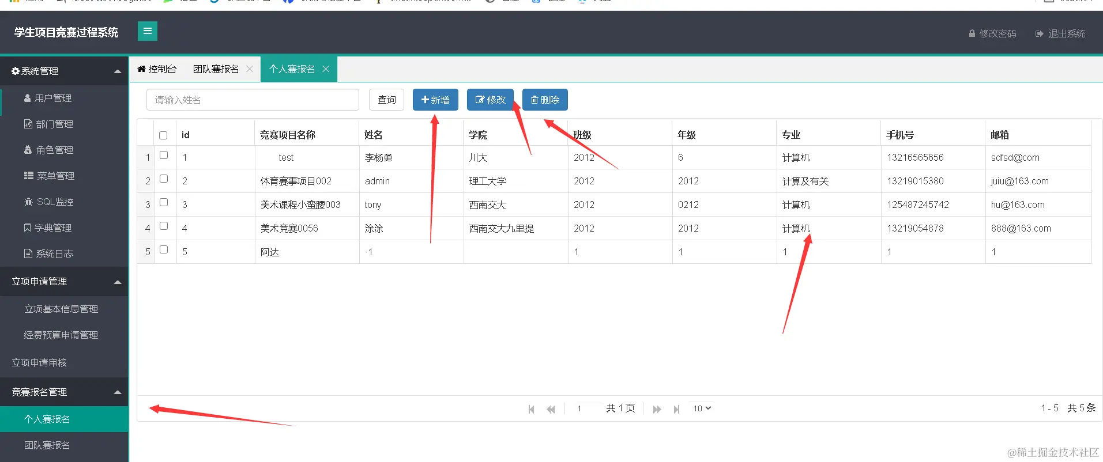This screenshot has height=462, width=1103.
Task: Click the user icon beside 用户管理
Action: [x=27, y=98]
